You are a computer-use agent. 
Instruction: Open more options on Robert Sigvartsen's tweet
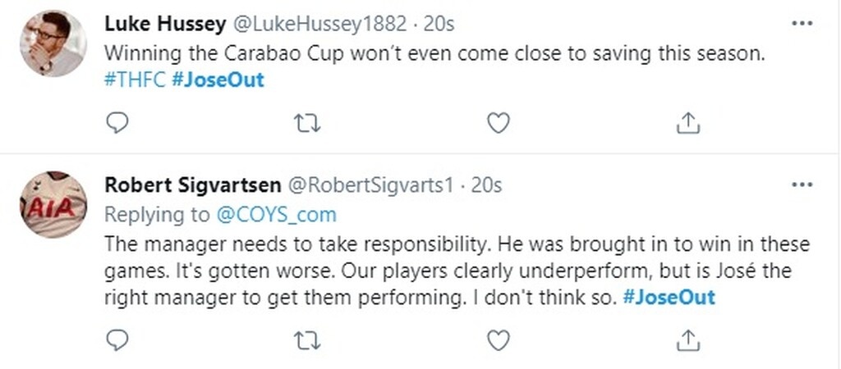point(801,185)
